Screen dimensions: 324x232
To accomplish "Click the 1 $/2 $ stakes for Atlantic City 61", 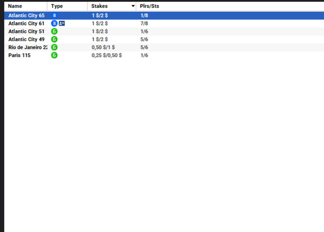I will 100,23.
